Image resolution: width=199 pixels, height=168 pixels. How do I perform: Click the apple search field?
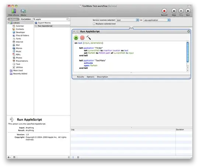[x=51, y=19]
